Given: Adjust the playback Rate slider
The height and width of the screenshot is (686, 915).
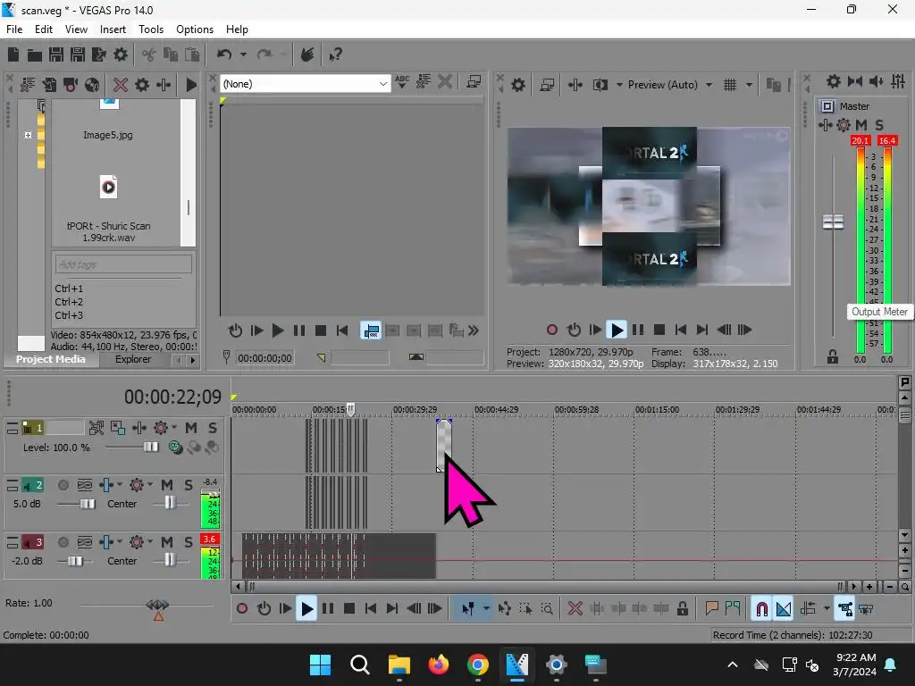Looking at the screenshot, I should (x=157, y=605).
